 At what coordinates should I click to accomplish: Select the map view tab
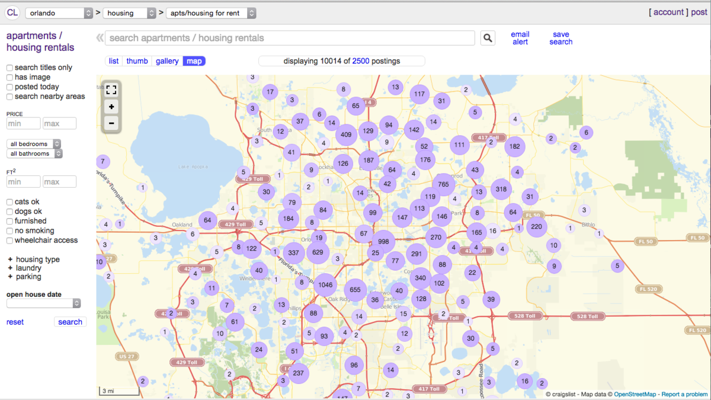click(x=194, y=61)
